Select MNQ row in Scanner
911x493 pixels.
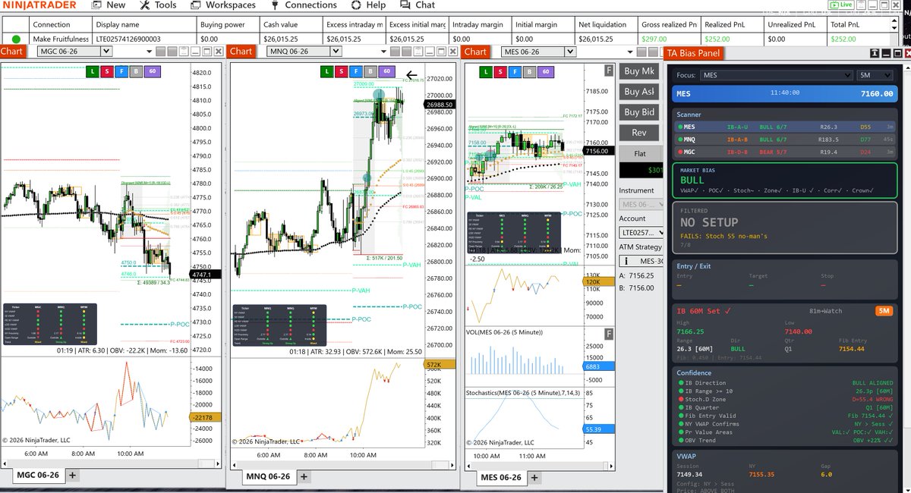(x=785, y=140)
